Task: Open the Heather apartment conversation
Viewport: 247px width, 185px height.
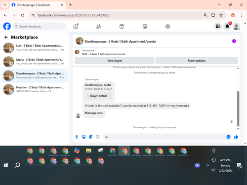Action: (x=35, y=89)
